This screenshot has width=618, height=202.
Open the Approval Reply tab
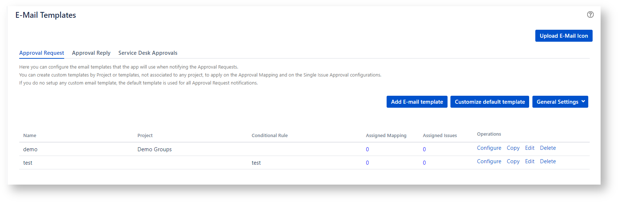(x=91, y=53)
